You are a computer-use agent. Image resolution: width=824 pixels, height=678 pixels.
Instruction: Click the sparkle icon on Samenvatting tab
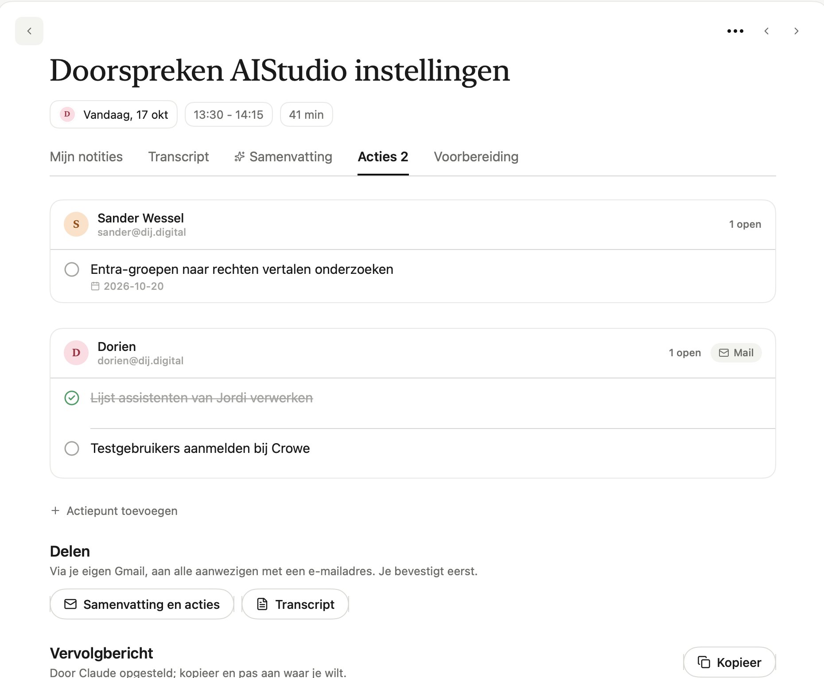pyautogui.click(x=240, y=157)
